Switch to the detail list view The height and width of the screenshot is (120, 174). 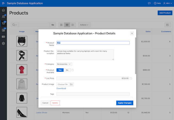(x=73, y=25)
